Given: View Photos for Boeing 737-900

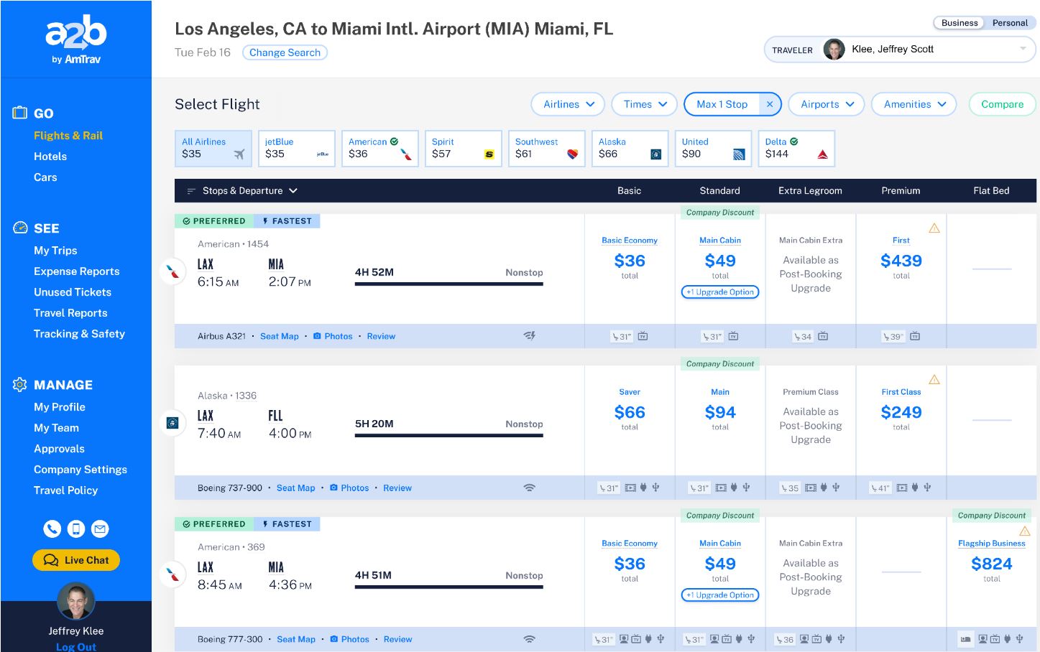Looking at the screenshot, I should pyautogui.click(x=349, y=488).
